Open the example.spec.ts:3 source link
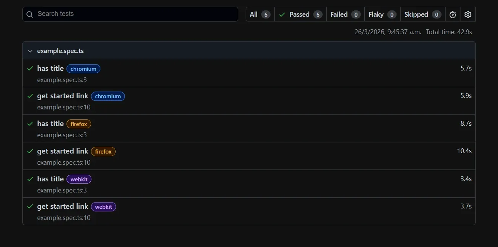The width and height of the screenshot is (498, 247). point(62,80)
